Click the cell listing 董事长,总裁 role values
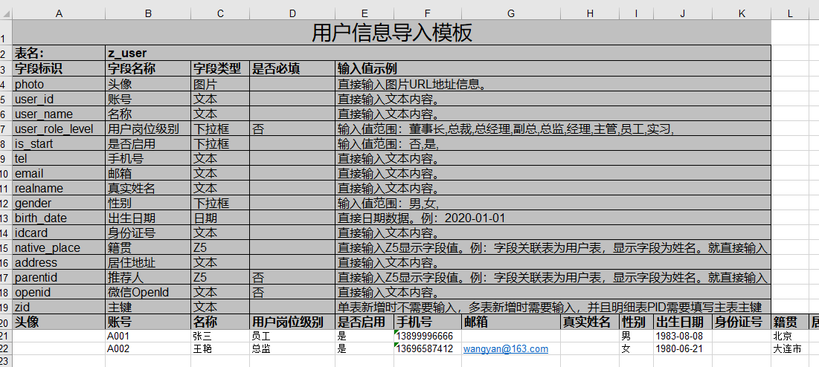The image size is (819, 367). click(553, 129)
